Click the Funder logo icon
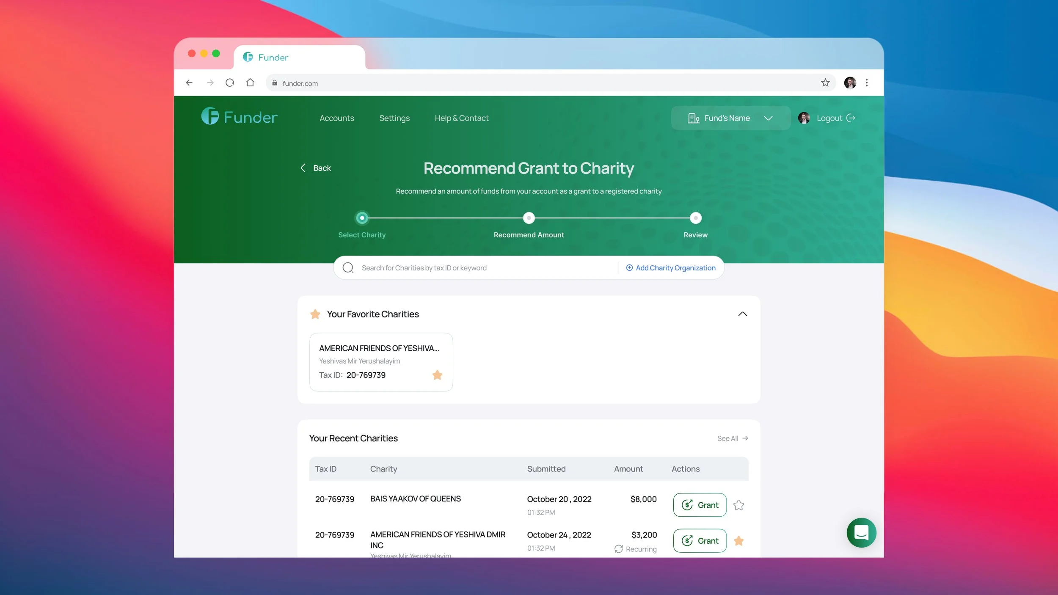Image resolution: width=1058 pixels, height=595 pixels. (210, 116)
